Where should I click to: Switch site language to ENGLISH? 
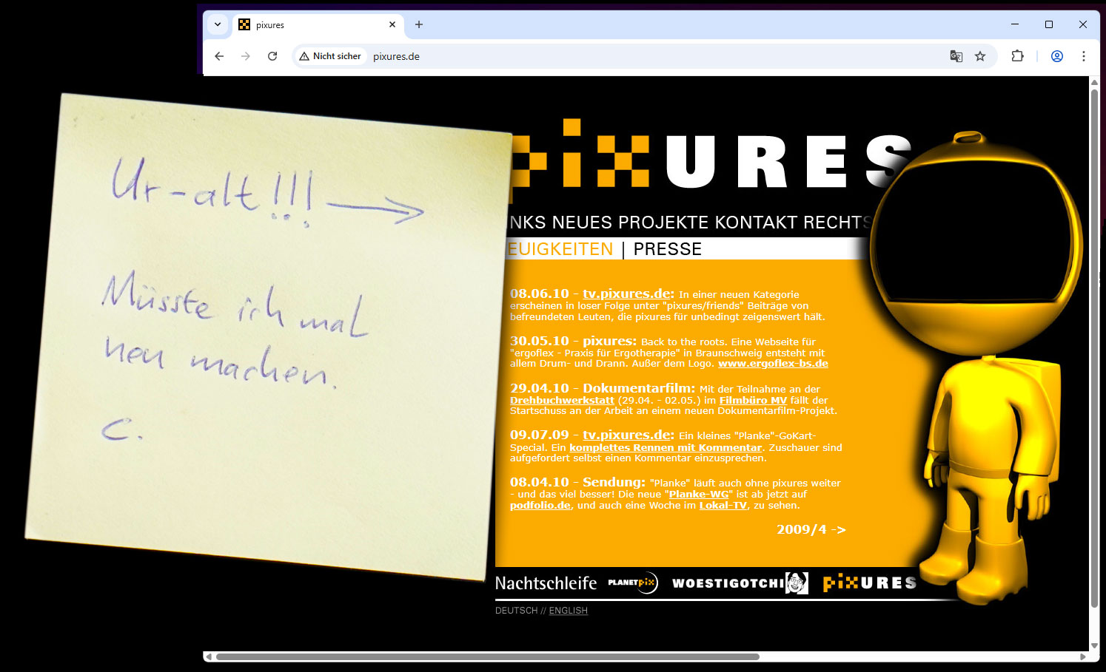pyautogui.click(x=568, y=611)
